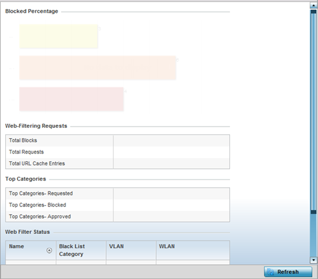Click the yellow blocked percentage bar

tap(58, 36)
